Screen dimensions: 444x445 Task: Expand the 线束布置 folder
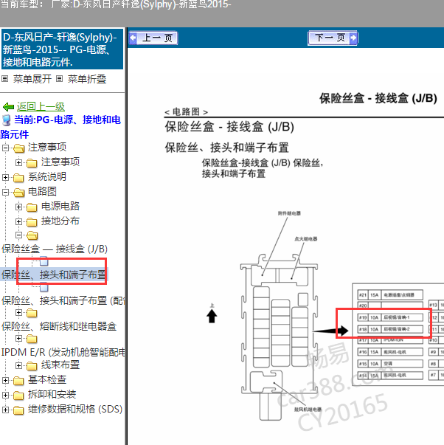[x=18, y=365]
